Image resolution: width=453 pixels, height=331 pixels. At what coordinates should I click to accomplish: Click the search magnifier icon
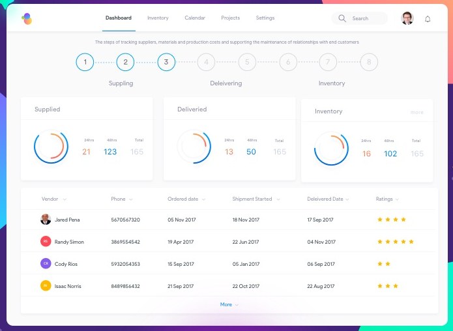(342, 18)
